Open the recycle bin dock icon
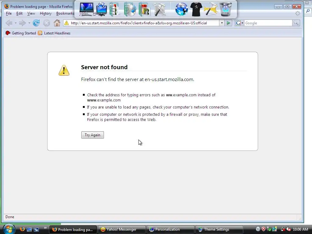 point(226,9)
